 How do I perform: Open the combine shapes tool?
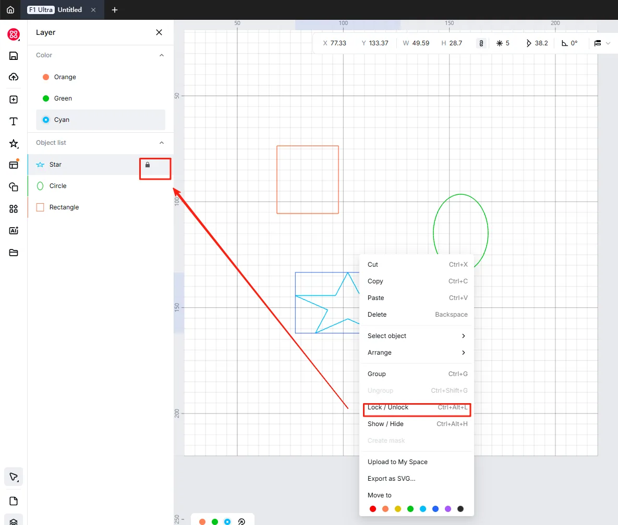click(x=14, y=186)
